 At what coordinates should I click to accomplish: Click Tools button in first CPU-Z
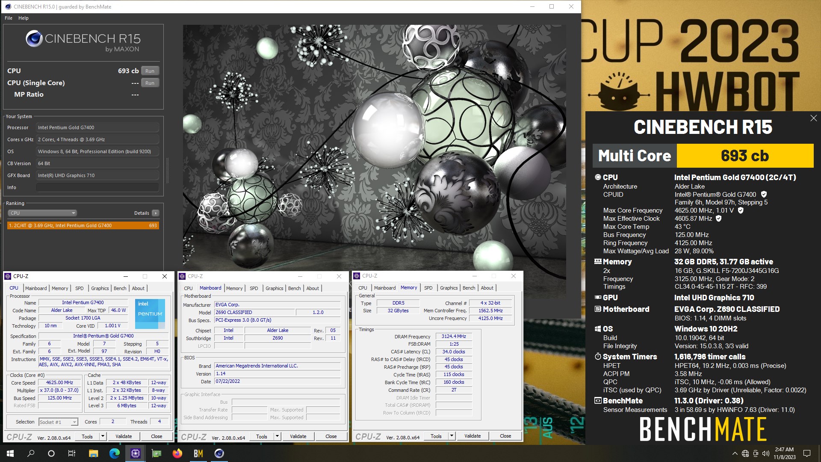[87, 436]
